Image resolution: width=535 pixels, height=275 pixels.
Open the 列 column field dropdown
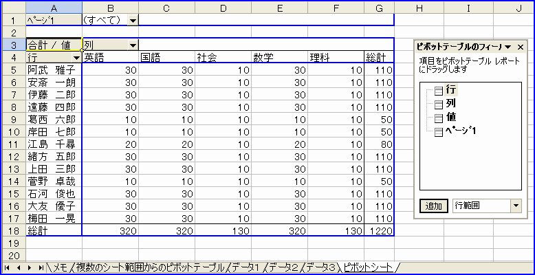[x=133, y=45]
